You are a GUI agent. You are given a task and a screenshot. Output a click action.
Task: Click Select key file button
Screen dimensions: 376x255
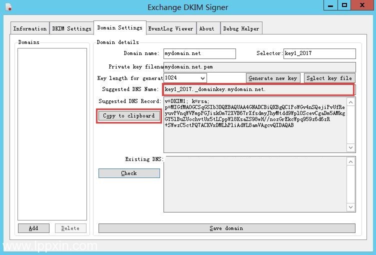coord(329,78)
